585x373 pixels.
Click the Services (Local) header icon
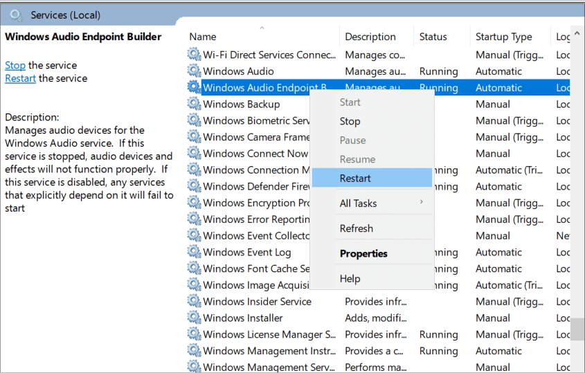tap(16, 15)
